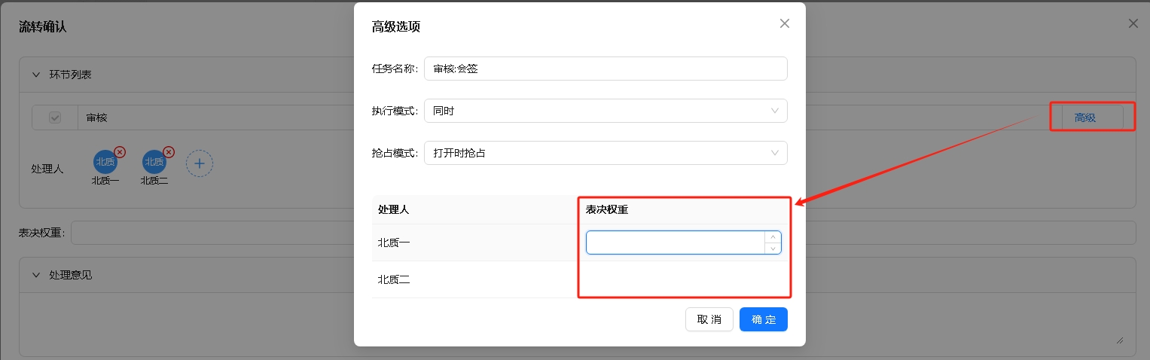Select the 北质二 avatar icon
This screenshot has width=1150, height=360.
pyautogui.click(x=154, y=162)
